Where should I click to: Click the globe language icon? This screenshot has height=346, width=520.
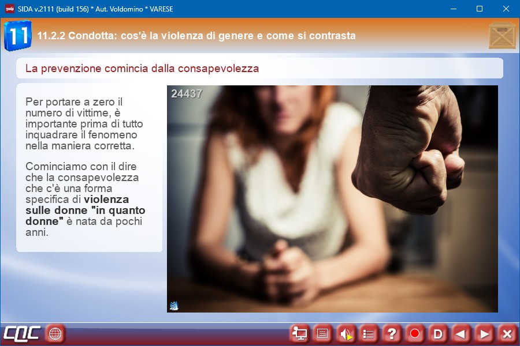(x=55, y=333)
